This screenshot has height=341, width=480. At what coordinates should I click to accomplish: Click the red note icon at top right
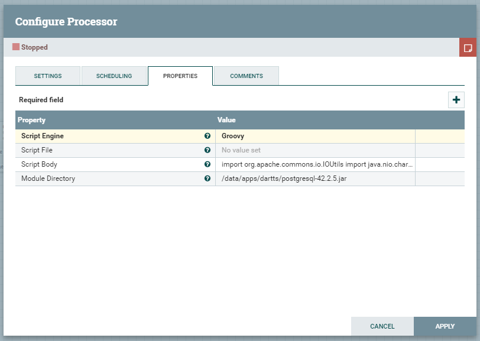point(468,47)
